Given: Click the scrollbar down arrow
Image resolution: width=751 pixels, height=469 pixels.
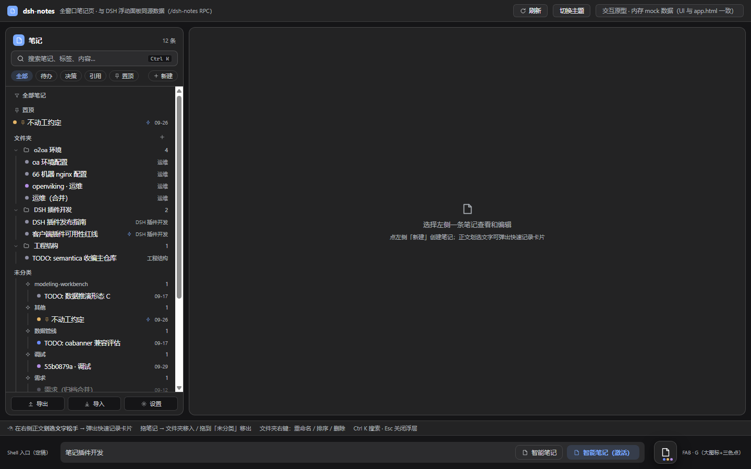Looking at the screenshot, I should pos(179,388).
